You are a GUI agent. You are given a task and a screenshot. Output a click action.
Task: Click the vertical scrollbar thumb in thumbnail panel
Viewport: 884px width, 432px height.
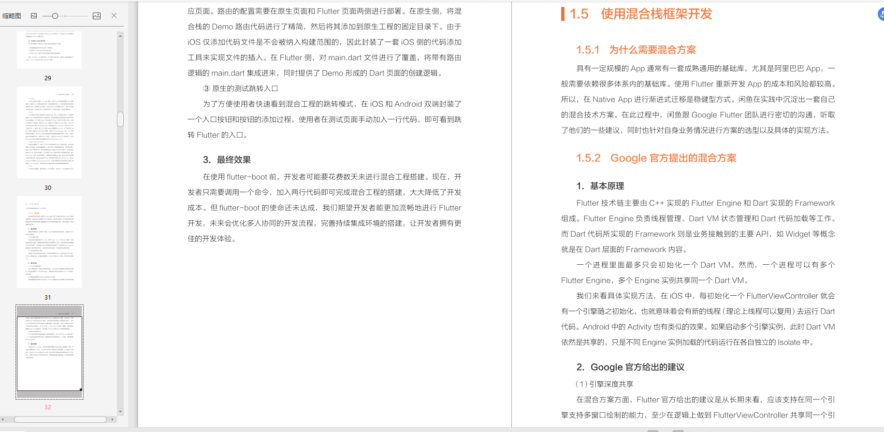pos(120,119)
